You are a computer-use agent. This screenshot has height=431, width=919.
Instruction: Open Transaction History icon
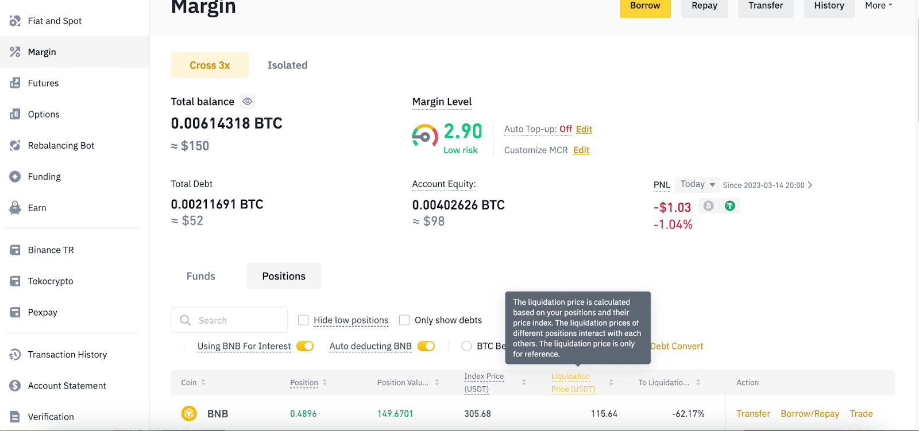[15, 355]
